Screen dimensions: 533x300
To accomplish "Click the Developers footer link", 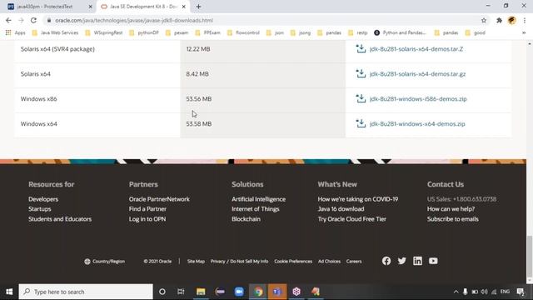I will coord(43,199).
